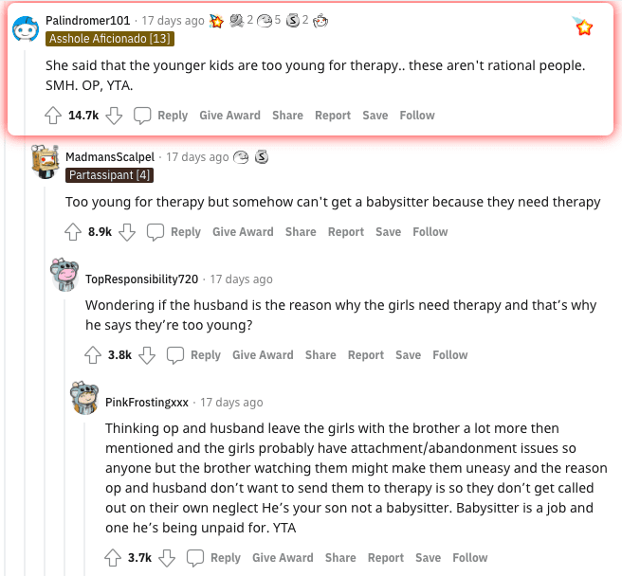Downvote TopResponsibility720's comment
622x576 pixels.
147,355
